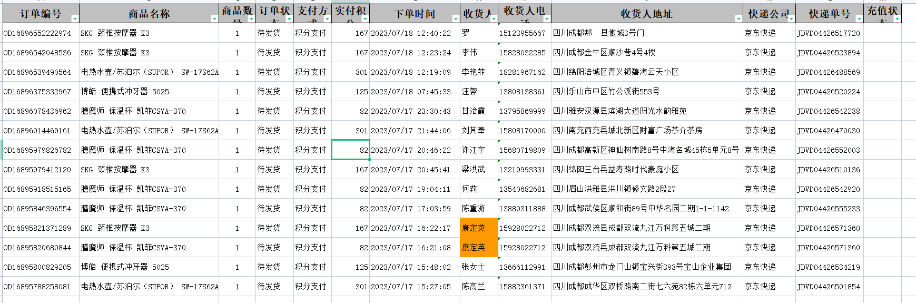Click recipient name cell 许江宇

(479, 150)
